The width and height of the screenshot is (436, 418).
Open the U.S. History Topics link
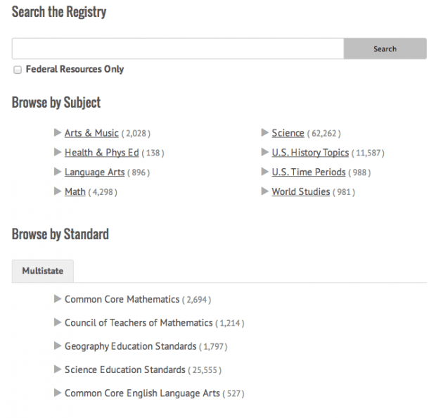coord(310,153)
